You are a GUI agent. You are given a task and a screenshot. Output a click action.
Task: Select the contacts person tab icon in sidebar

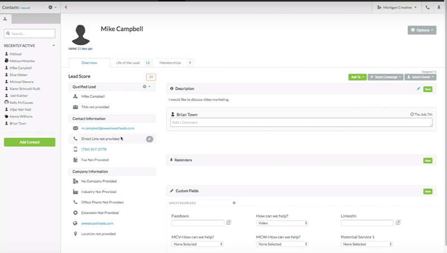pos(5,19)
